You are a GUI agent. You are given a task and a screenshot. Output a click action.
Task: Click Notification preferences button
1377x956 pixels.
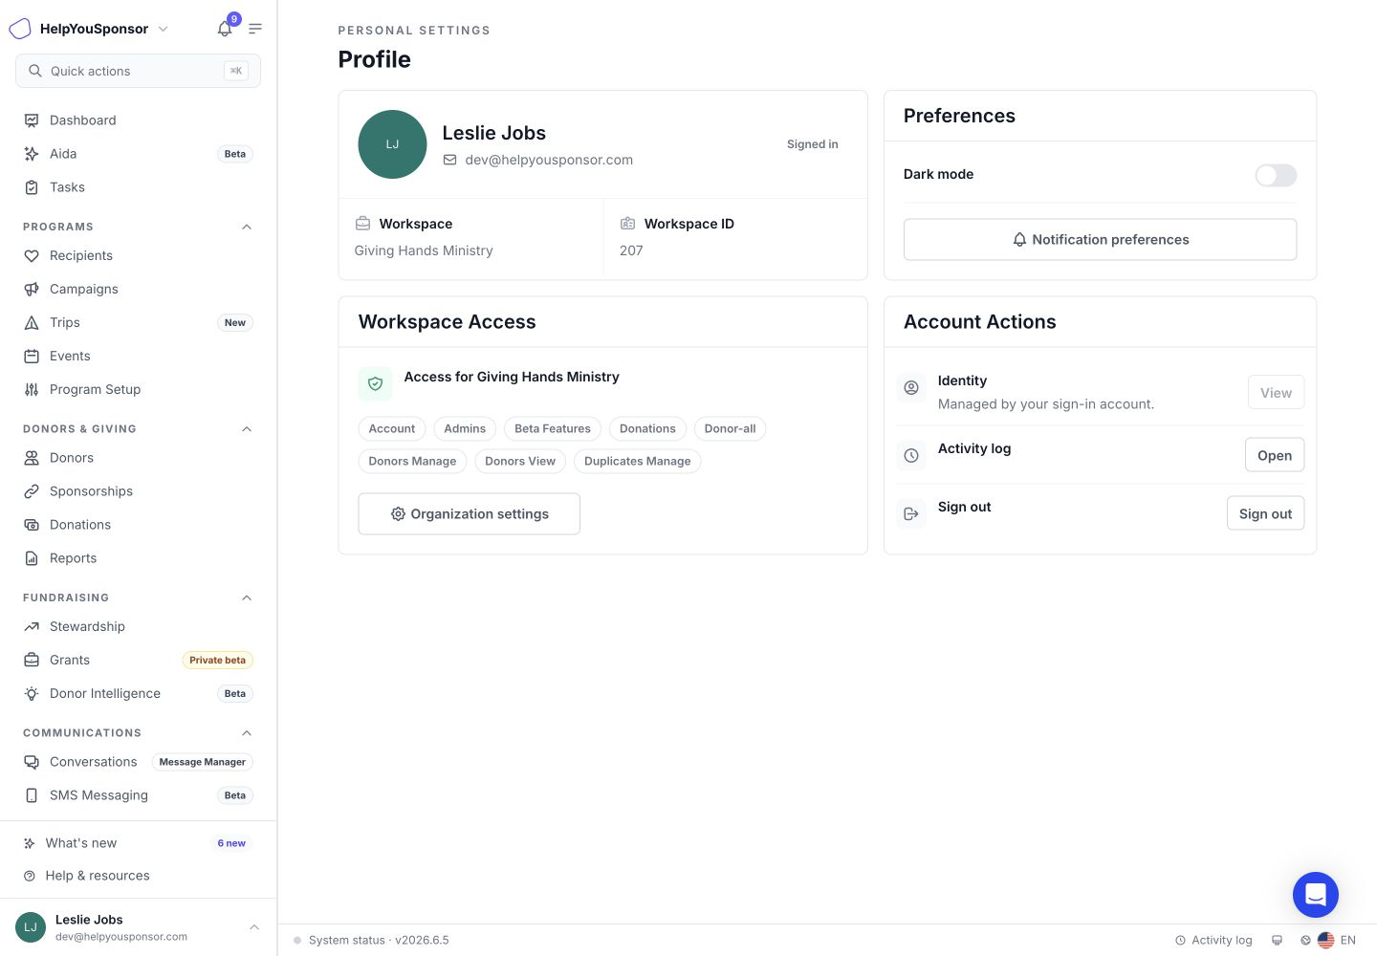[1100, 240]
